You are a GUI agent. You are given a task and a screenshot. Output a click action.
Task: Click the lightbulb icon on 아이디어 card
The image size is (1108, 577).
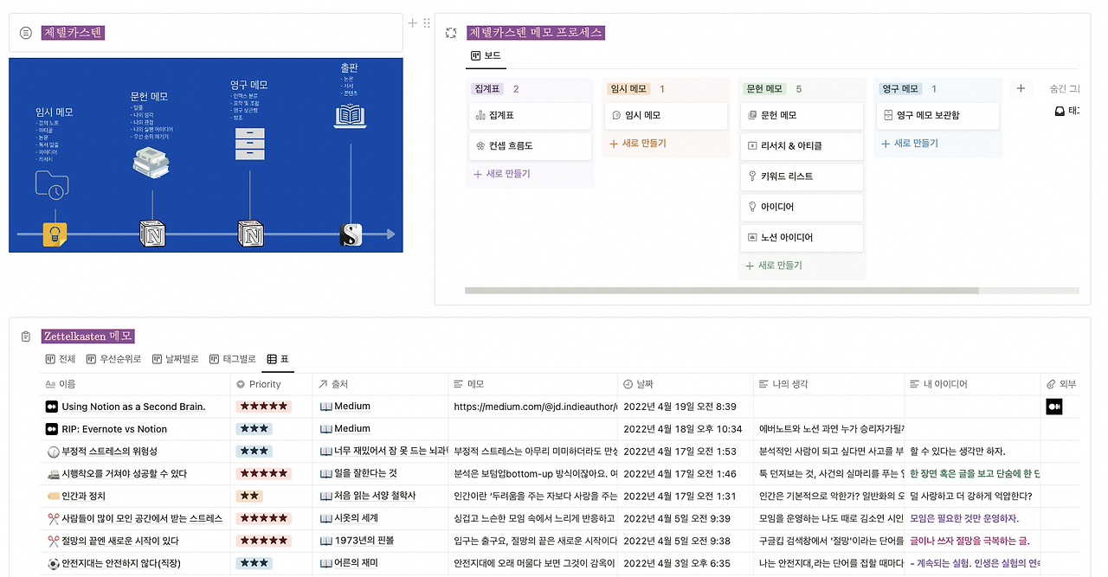pyautogui.click(x=751, y=207)
